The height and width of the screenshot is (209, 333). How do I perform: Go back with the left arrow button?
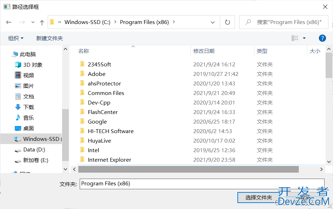(9, 22)
